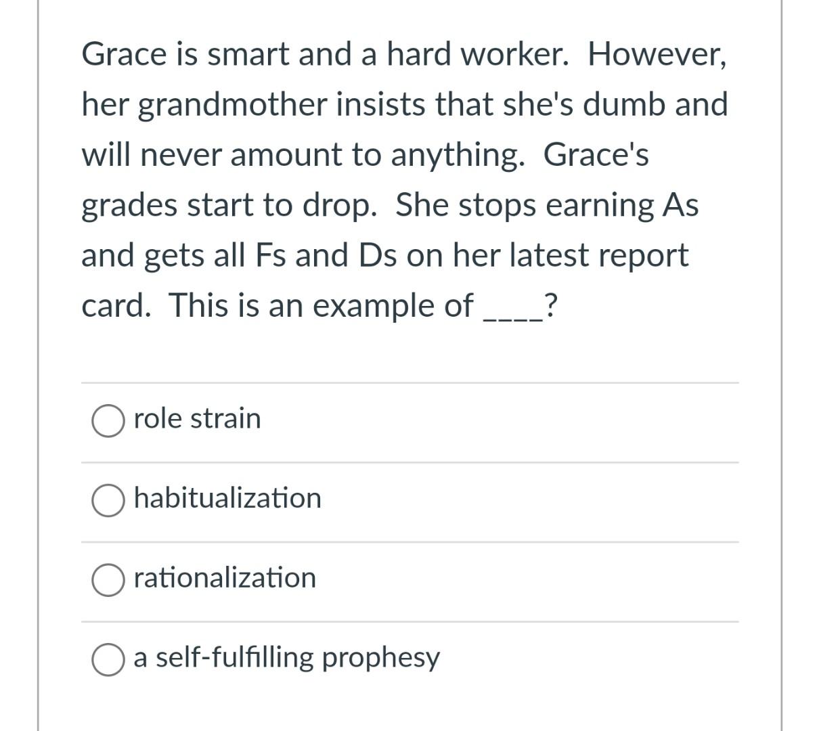Mark the "a self-fulfilling prophesy" radio button
The width and height of the screenshot is (840, 731).
[x=108, y=660]
